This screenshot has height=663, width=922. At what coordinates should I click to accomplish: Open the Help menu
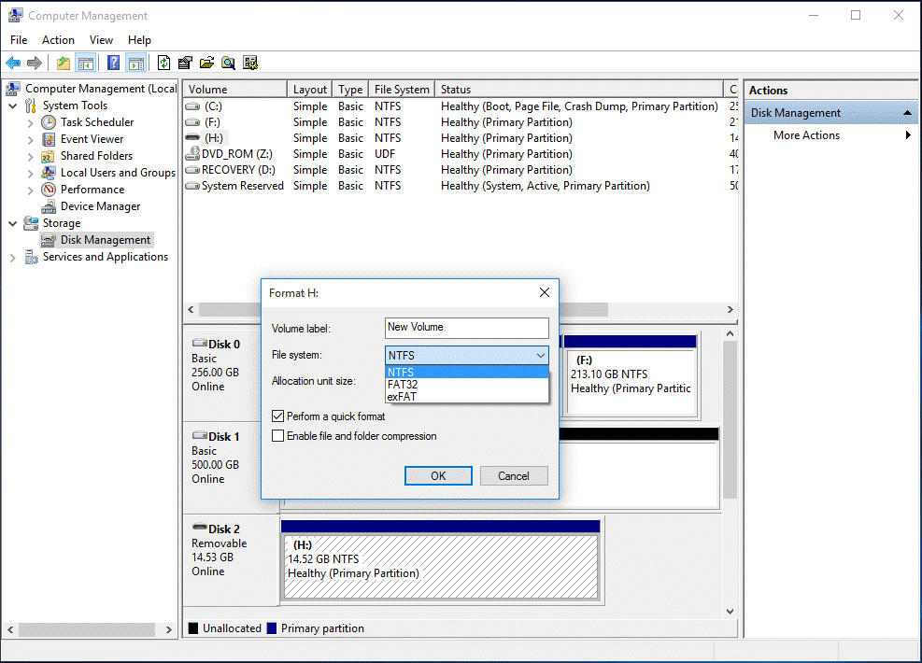140,40
